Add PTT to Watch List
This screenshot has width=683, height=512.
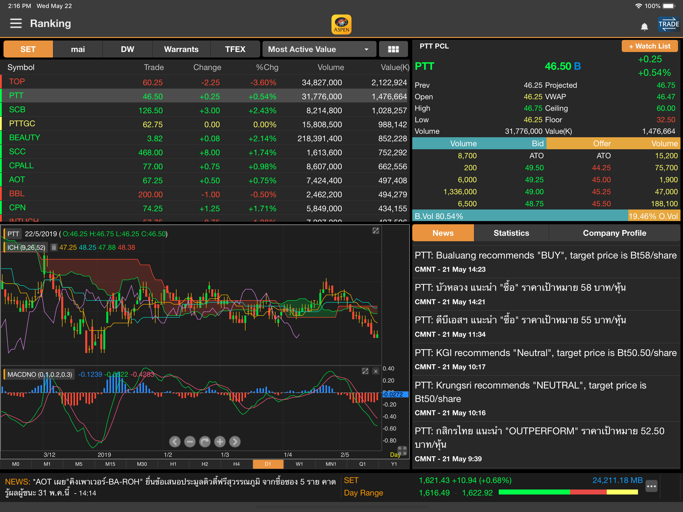pyautogui.click(x=650, y=46)
